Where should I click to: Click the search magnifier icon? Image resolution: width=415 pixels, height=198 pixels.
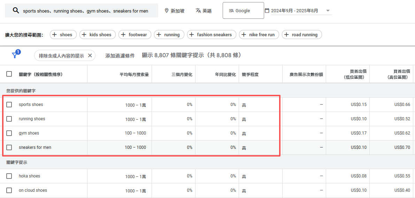tap(16, 10)
